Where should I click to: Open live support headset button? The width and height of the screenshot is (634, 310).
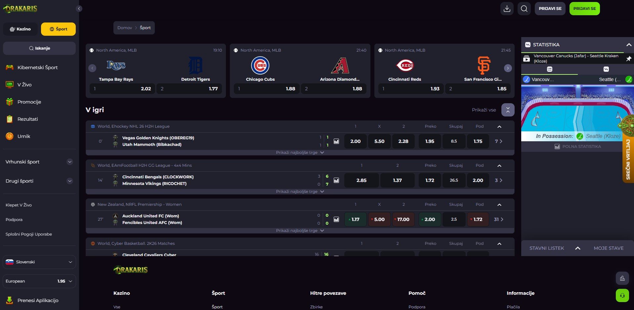tap(622, 295)
